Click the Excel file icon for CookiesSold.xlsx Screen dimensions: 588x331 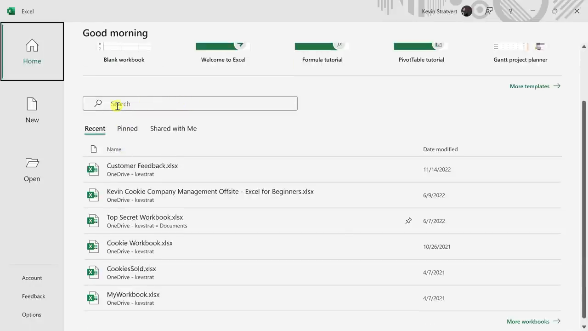[93, 272]
